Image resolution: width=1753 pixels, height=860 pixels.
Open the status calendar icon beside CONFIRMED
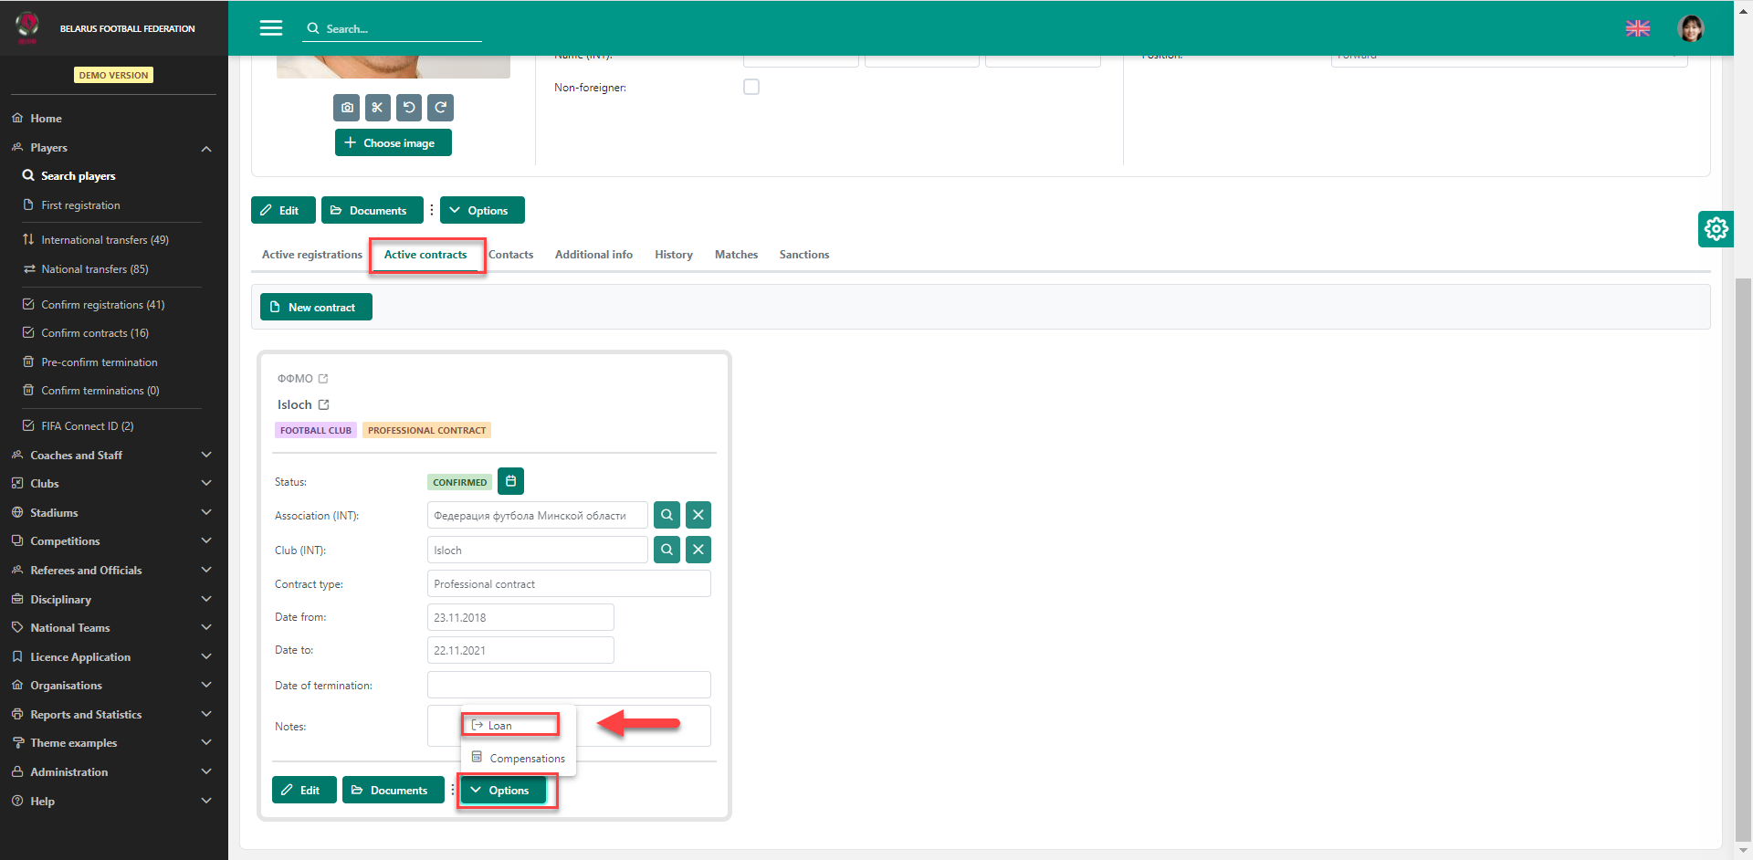pos(510,482)
